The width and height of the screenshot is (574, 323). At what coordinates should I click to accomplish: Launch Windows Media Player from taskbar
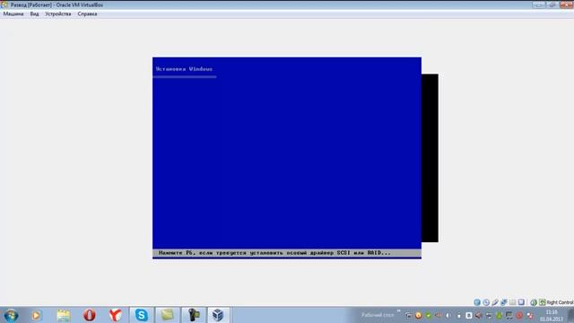[36, 315]
